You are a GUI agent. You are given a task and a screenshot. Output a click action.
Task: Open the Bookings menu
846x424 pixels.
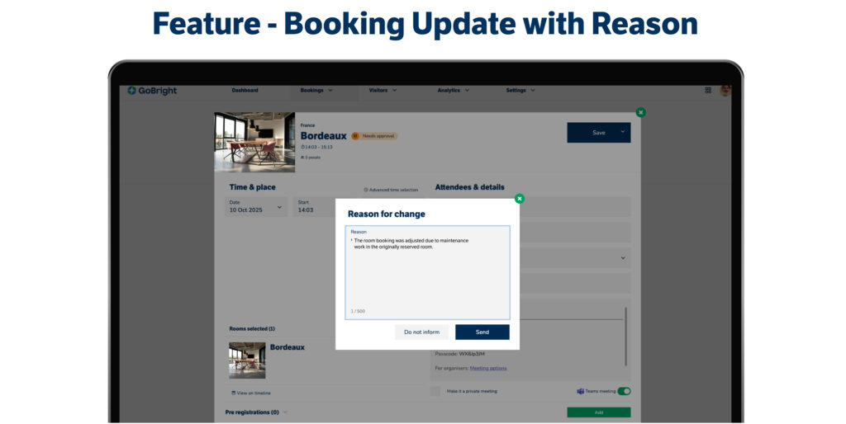pos(316,91)
